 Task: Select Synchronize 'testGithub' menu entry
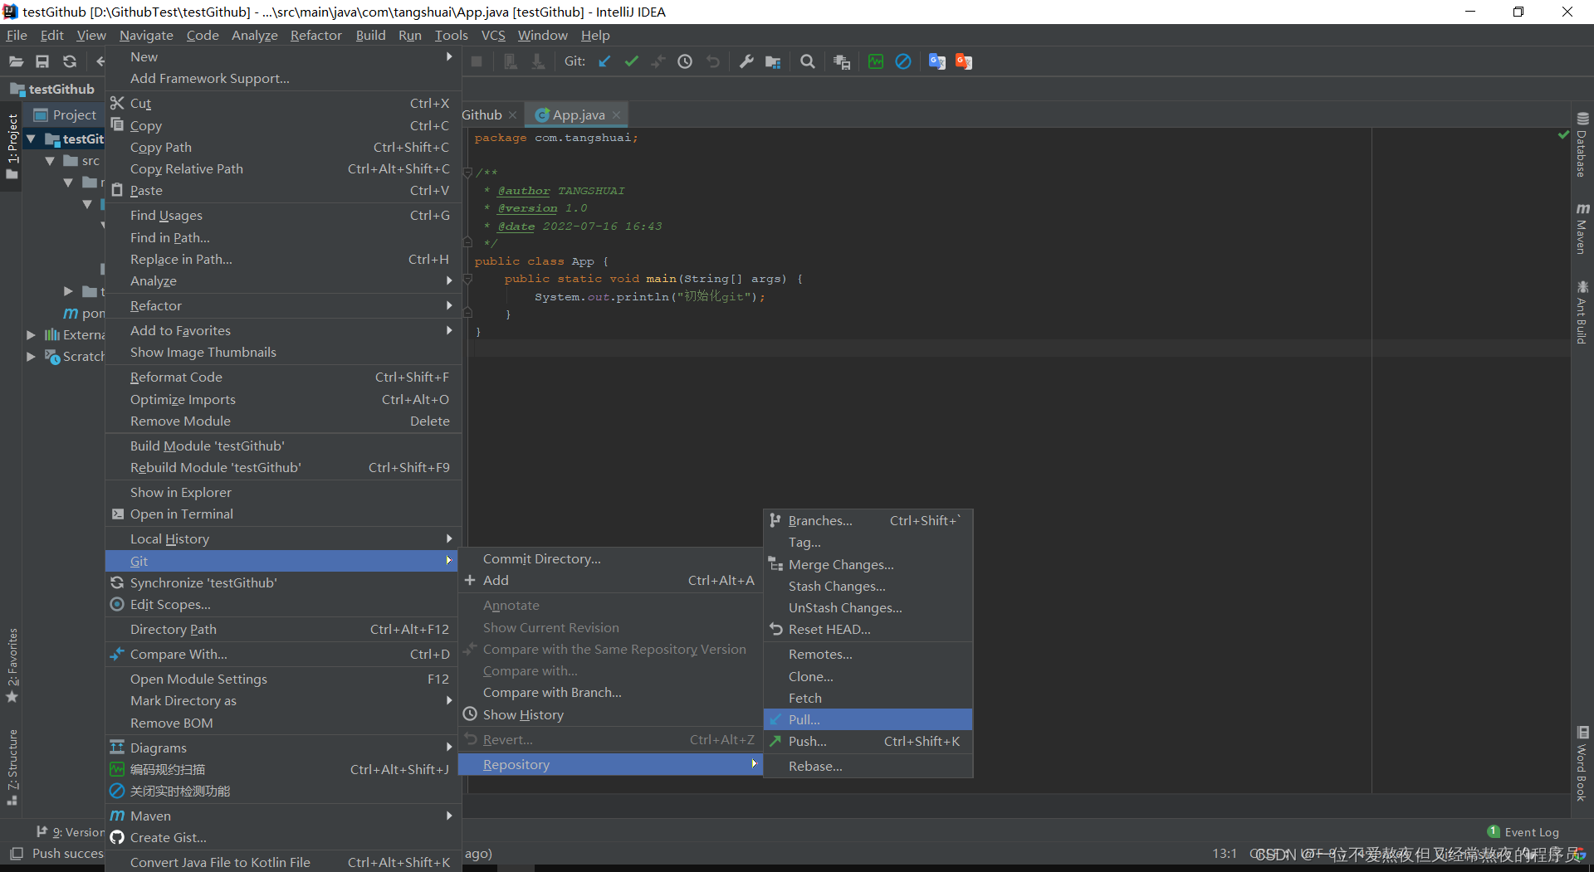[283, 583]
